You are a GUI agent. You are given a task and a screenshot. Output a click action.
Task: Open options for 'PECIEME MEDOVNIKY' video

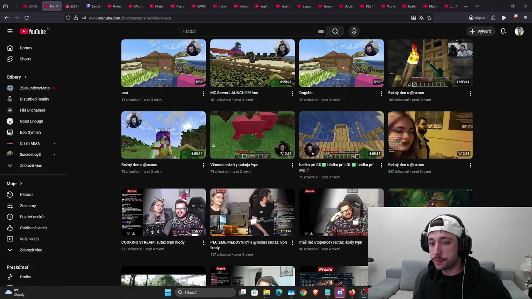292,243
